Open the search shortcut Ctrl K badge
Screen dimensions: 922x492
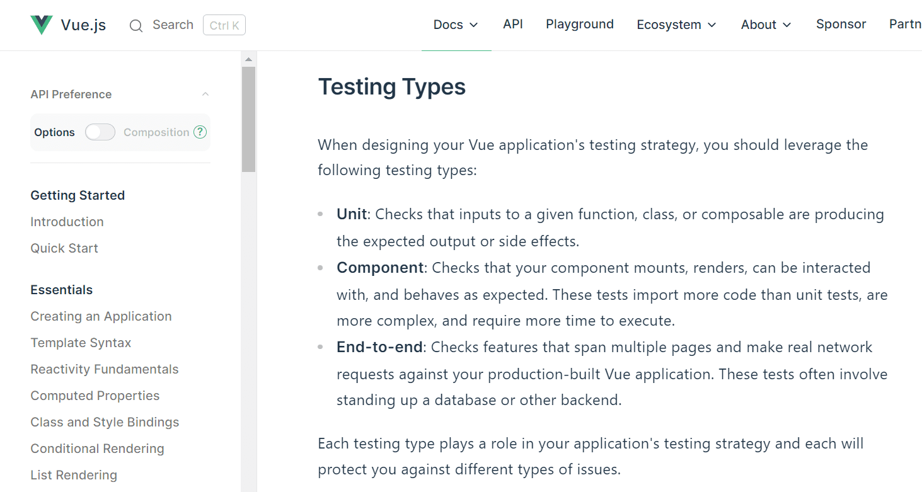(224, 25)
